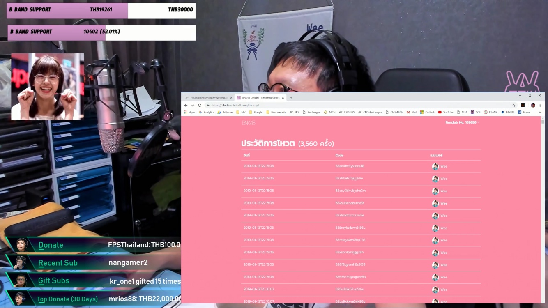Click the ประวัติการโหวต page heading
Screen dimensions: 548x308
pos(268,143)
